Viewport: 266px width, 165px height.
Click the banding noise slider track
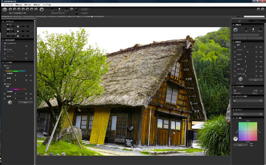pos(18,36)
